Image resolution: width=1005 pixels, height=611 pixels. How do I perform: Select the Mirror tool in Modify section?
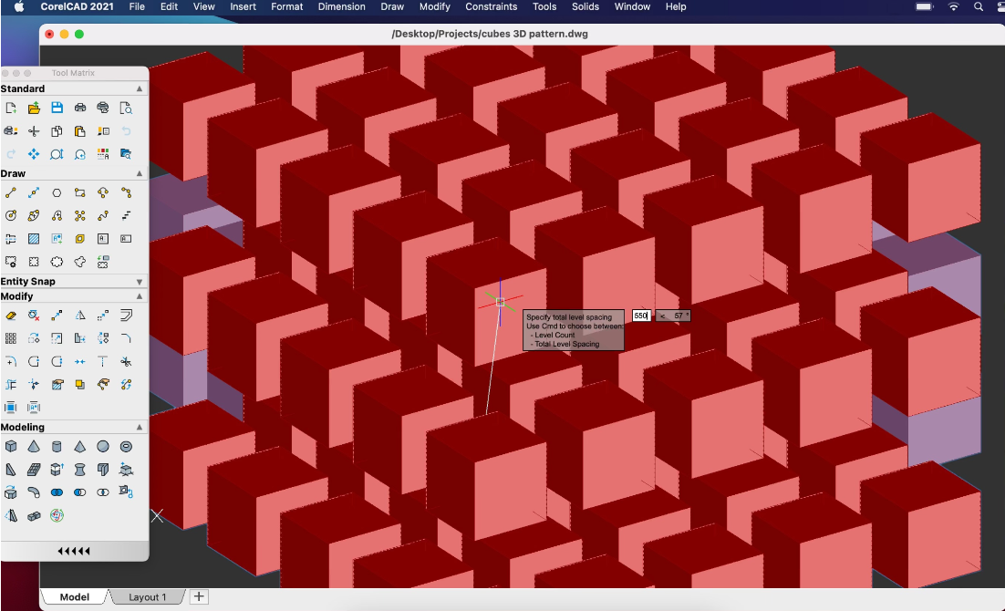80,316
